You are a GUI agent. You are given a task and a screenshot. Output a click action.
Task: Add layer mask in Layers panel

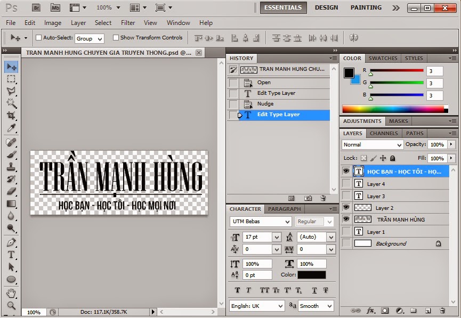point(385,311)
